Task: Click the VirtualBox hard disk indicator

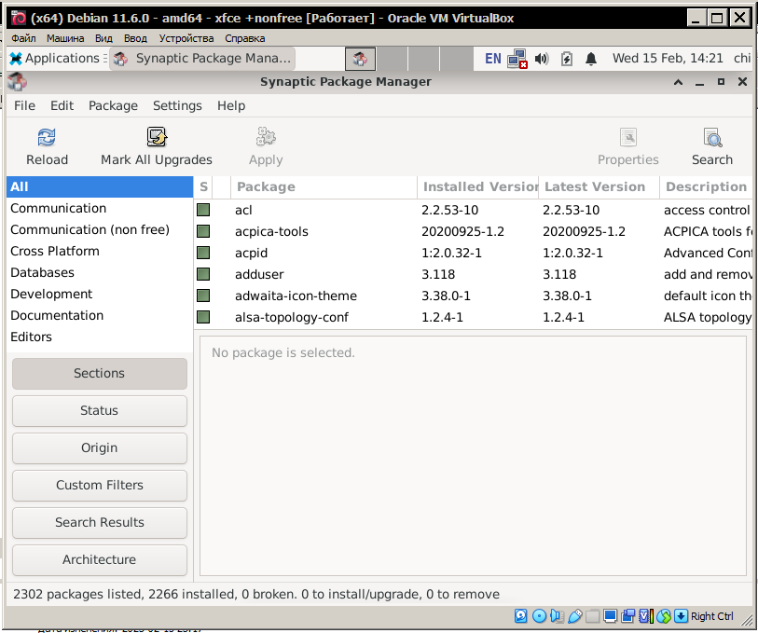Action: click(x=520, y=616)
